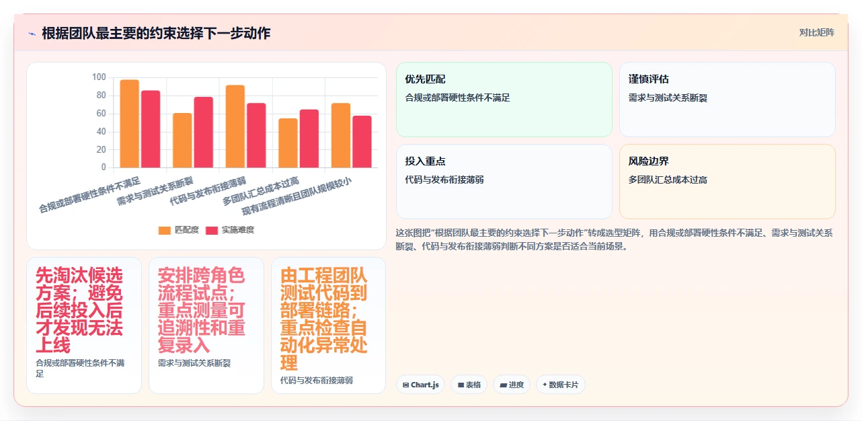Click the orange 匹配度 legend swatch

tap(165, 230)
